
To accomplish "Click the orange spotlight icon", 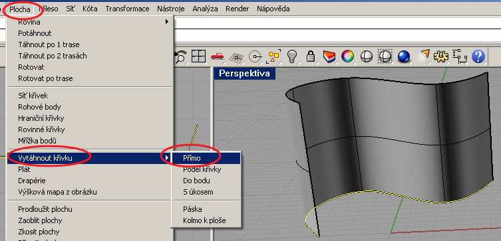I will [x=422, y=56].
